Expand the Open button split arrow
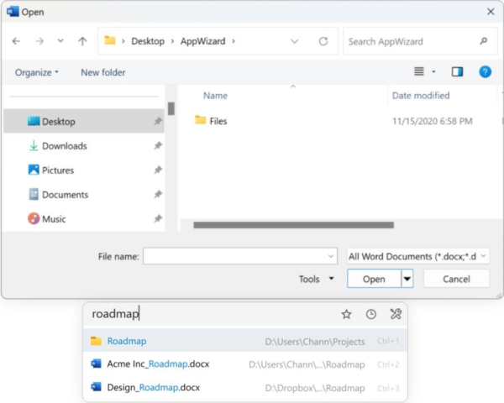This screenshot has width=504, height=403. (407, 279)
